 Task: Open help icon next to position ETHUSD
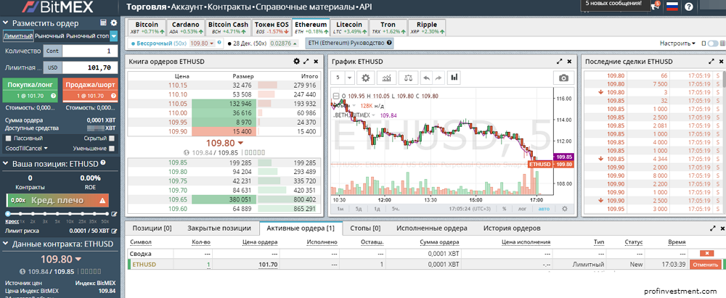coord(103,163)
